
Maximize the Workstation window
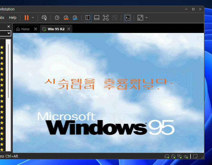(193, 9)
